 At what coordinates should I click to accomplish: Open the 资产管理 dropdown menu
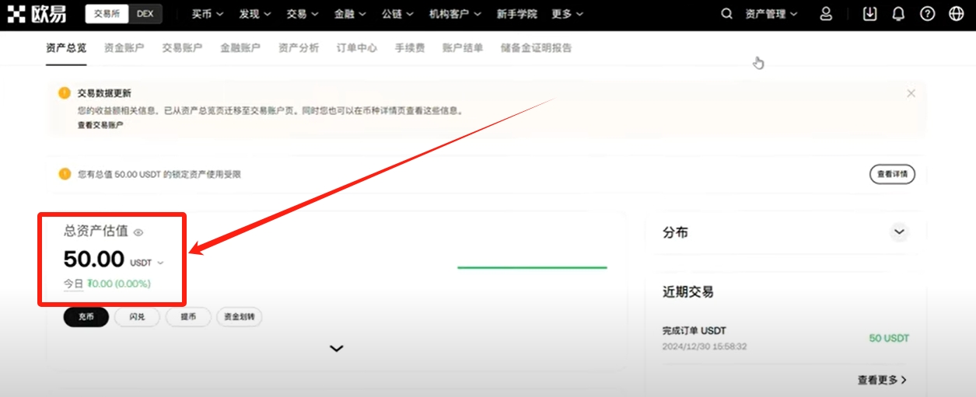771,14
